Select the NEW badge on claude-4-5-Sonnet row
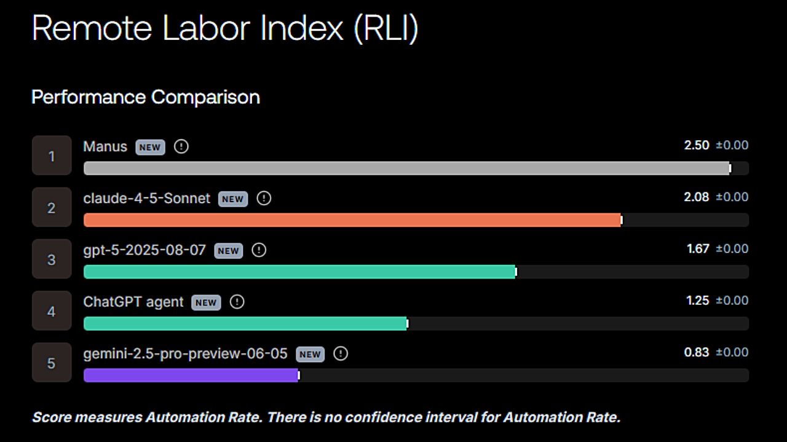The width and height of the screenshot is (787, 442). (x=232, y=199)
